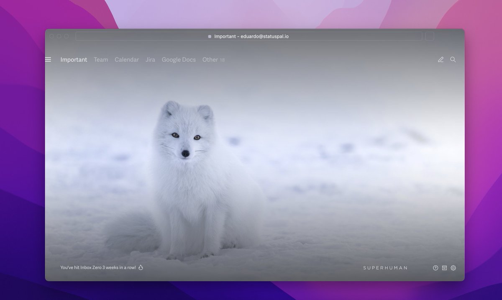Click the thumbs-up emoji next to message
This screenshot has height=300, width=502.
point(141,267)
